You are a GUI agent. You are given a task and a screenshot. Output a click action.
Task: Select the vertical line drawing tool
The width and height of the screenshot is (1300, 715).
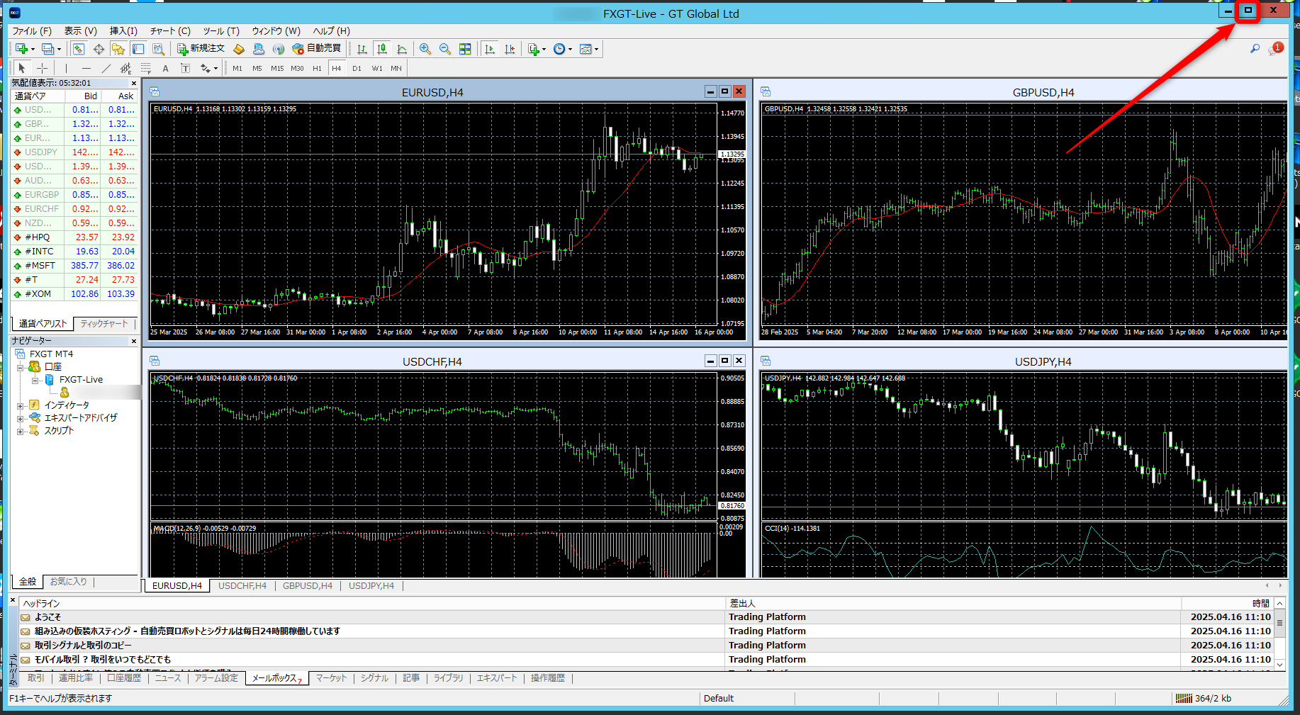pyautogui.click(x=66, y=68)
